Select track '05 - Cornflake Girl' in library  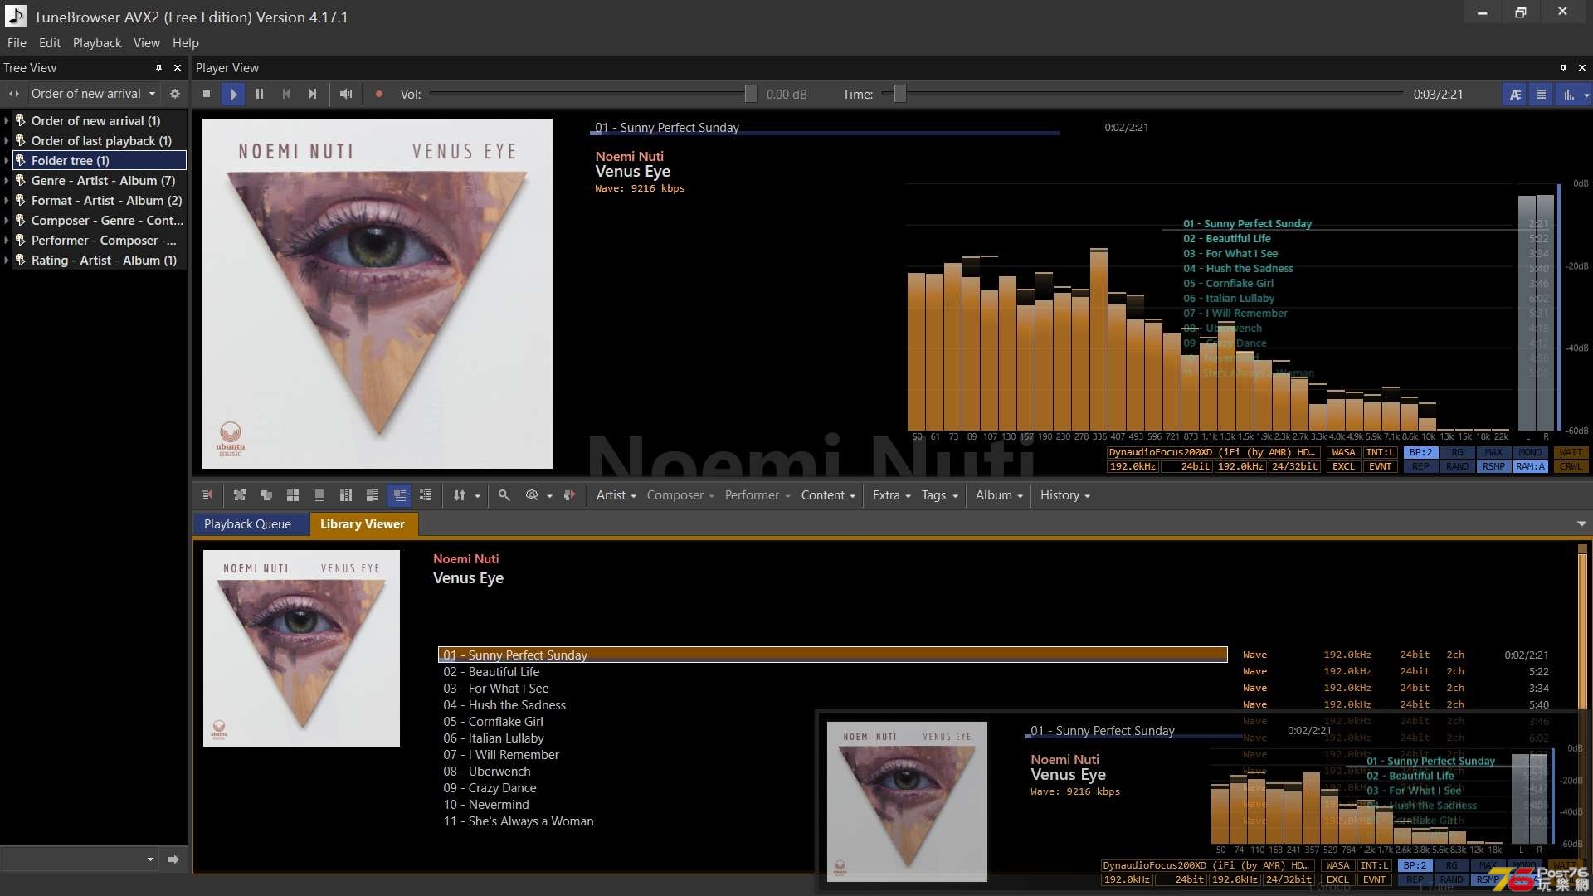click(832, 722)
